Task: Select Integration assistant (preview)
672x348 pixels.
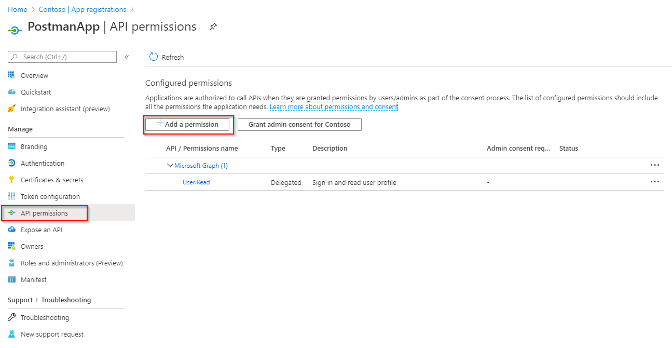Action: click(65, 109)
